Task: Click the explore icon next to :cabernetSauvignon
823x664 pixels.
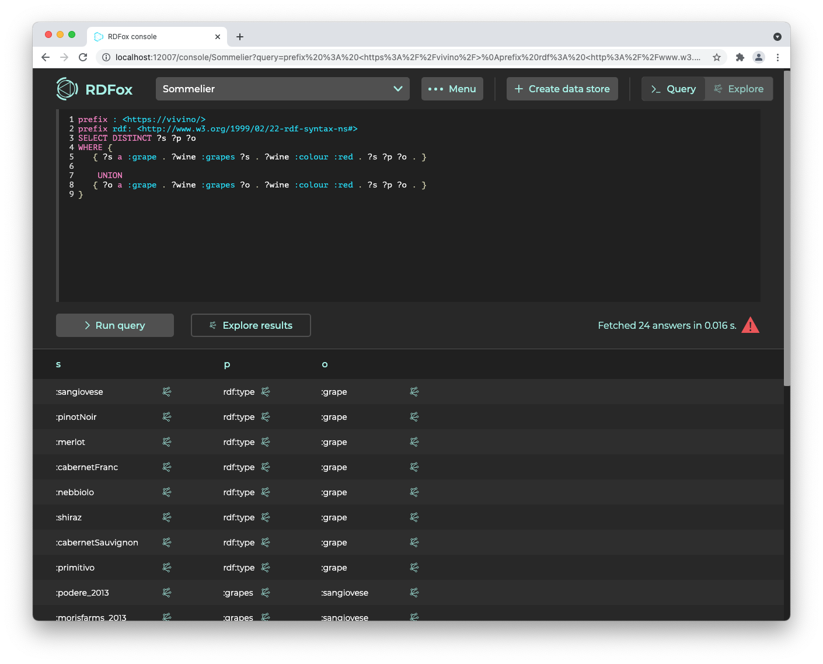Action: tap(166, 543)
